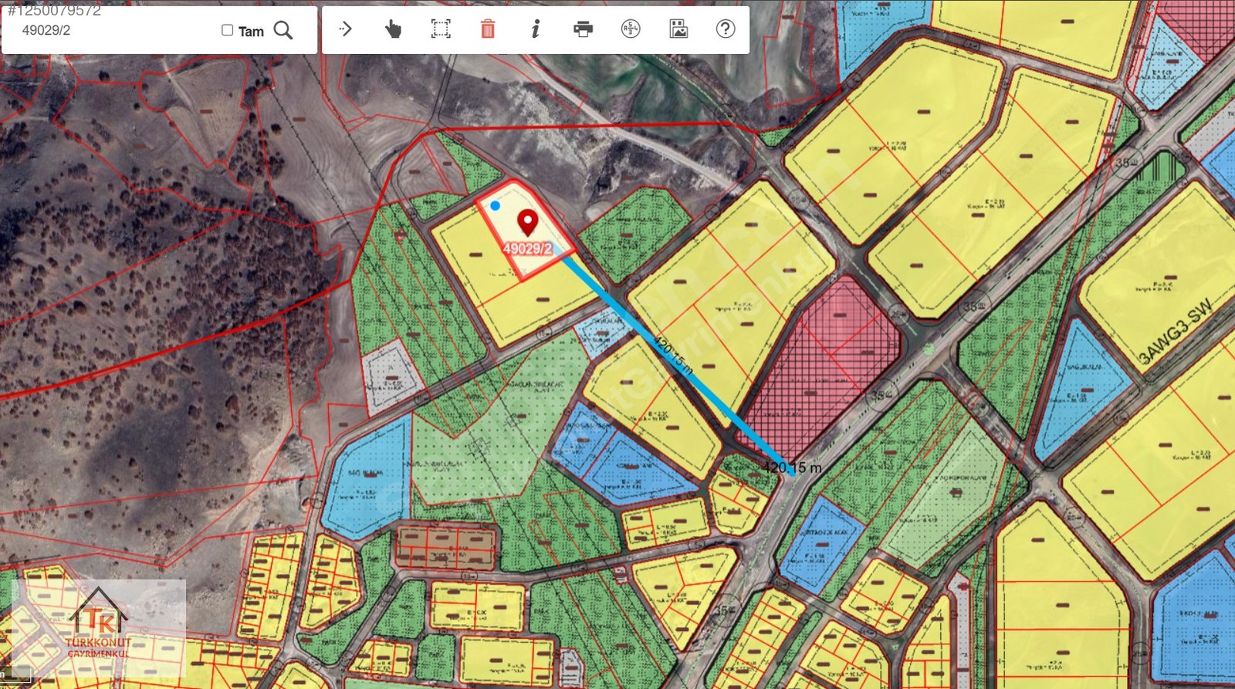This screenshot has width=1235, height=689.
Task: Click the red location pin marker
Action: (527, 222)
